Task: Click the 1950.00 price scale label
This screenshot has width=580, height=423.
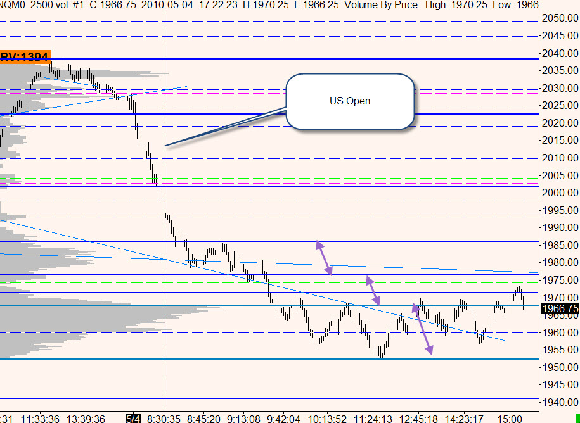Action: point(559,367)
